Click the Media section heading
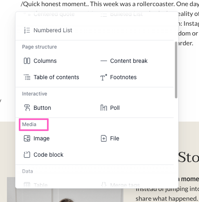This screenshot has width=199, height=202. click(29, 124)
